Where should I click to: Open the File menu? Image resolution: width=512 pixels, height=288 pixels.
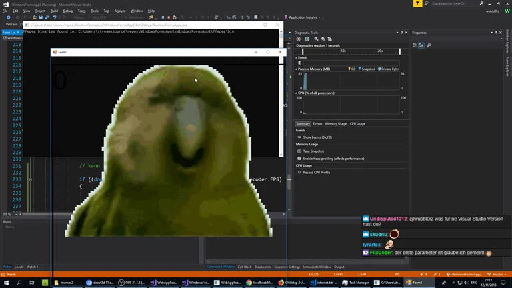pos(5,11)
